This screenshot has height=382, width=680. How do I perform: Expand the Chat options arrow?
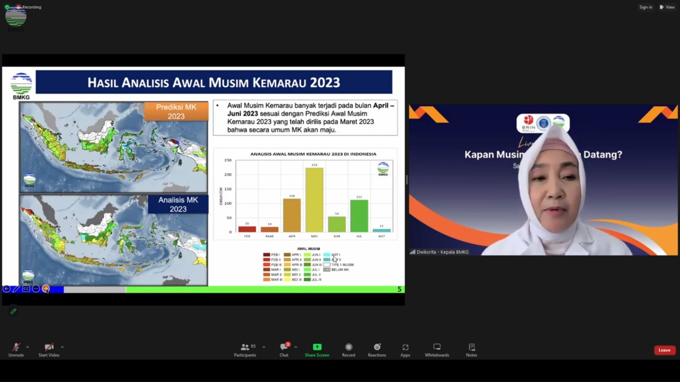295,347
